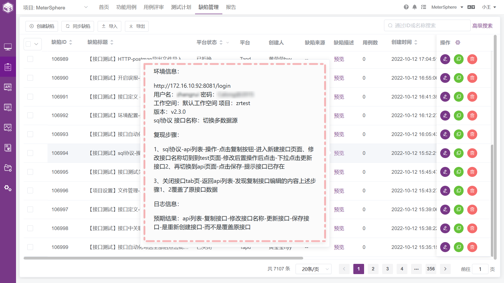Tick the checkbox for defect 106990

30,78
